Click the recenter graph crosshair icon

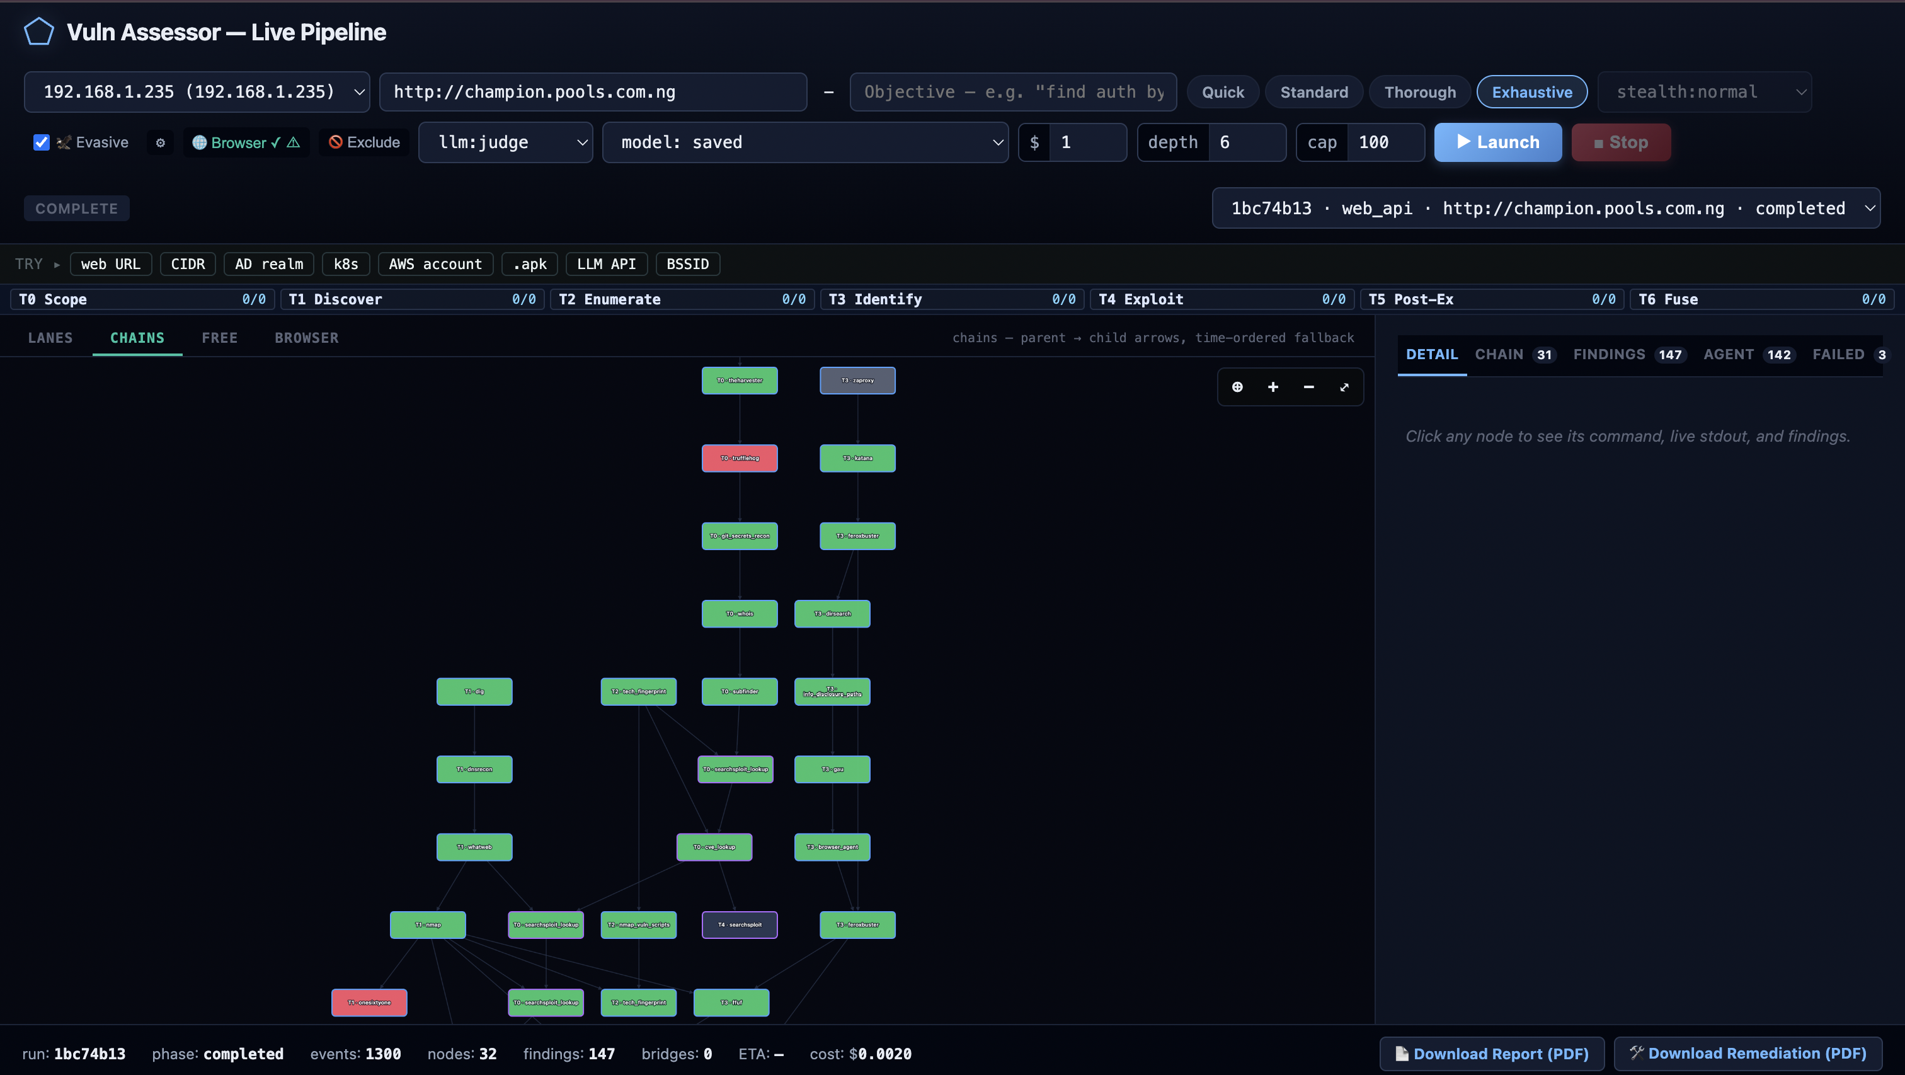1237,387
